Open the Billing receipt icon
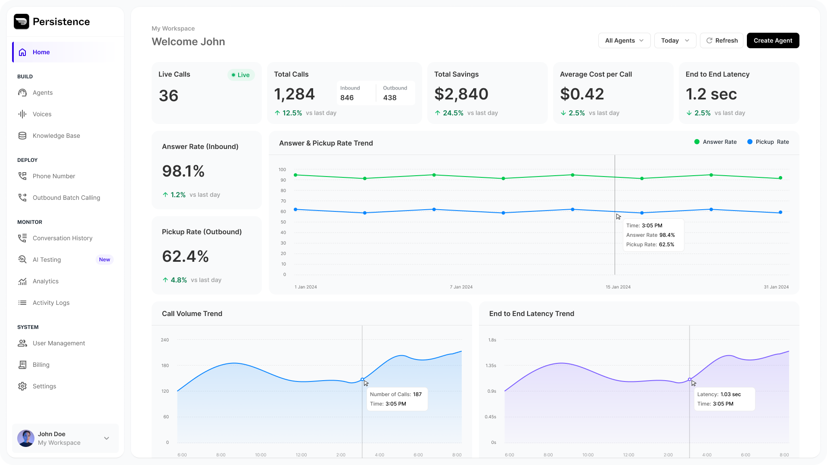This screenshot has height=465, width=827. pos(22,365)
